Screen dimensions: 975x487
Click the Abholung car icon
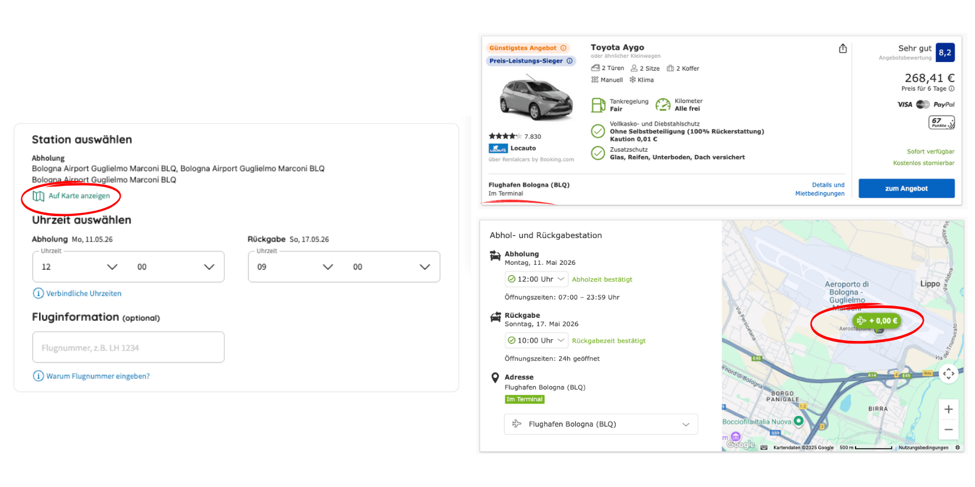pos(495,256)
